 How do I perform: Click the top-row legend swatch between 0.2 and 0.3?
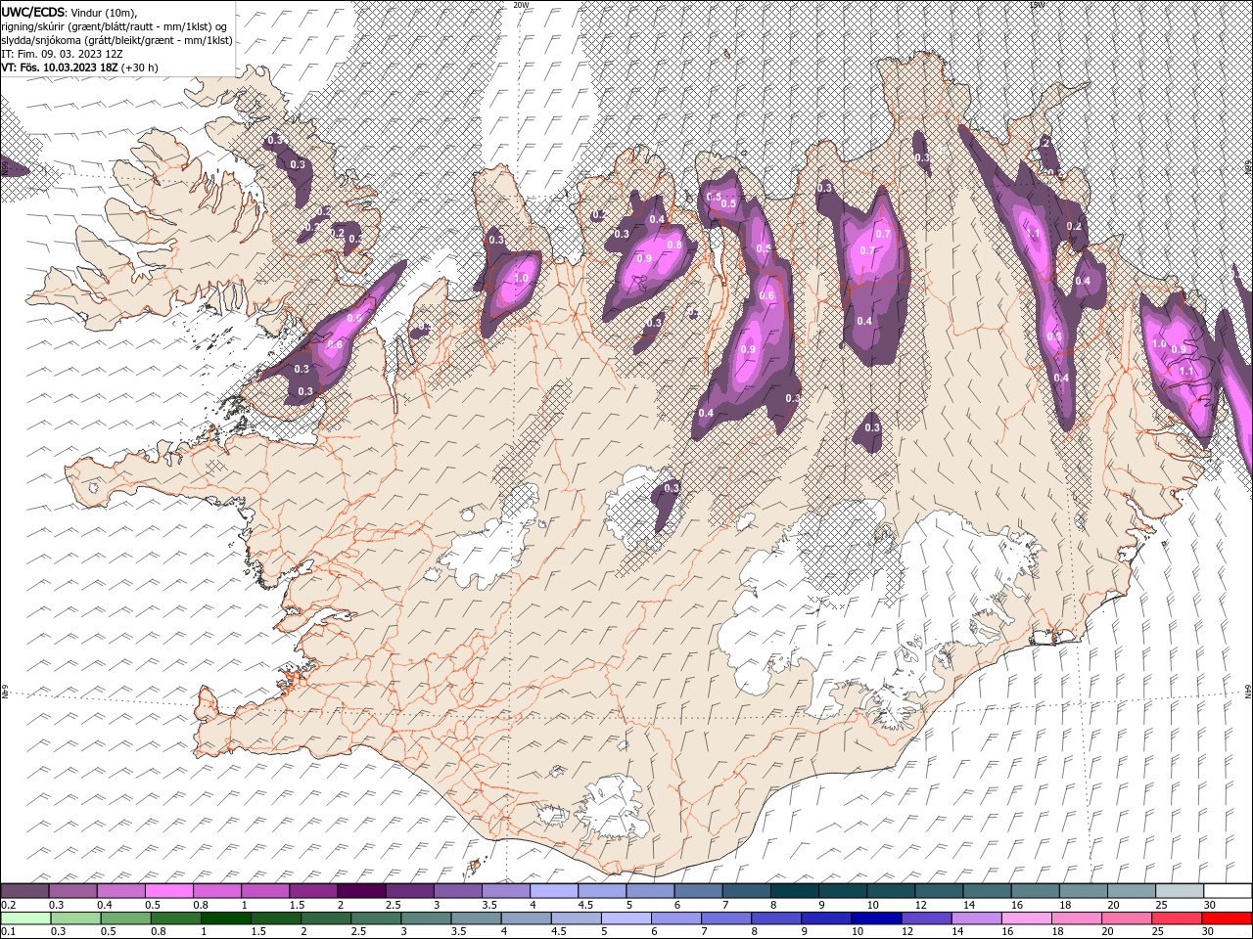pyautogui.click(x=25, y=890)
